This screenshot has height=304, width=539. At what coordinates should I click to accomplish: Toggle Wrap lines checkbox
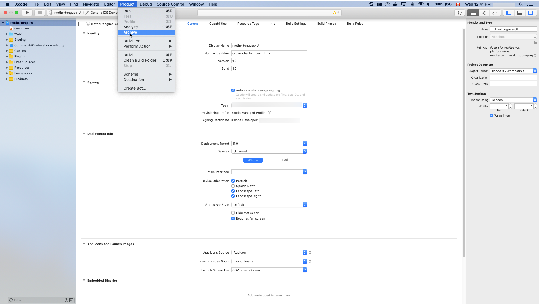[x=491, y=116]
